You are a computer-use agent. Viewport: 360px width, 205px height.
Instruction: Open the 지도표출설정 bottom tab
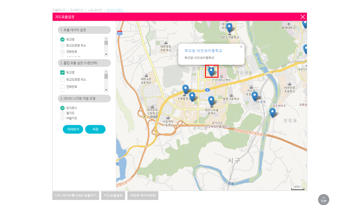point(113,196)
